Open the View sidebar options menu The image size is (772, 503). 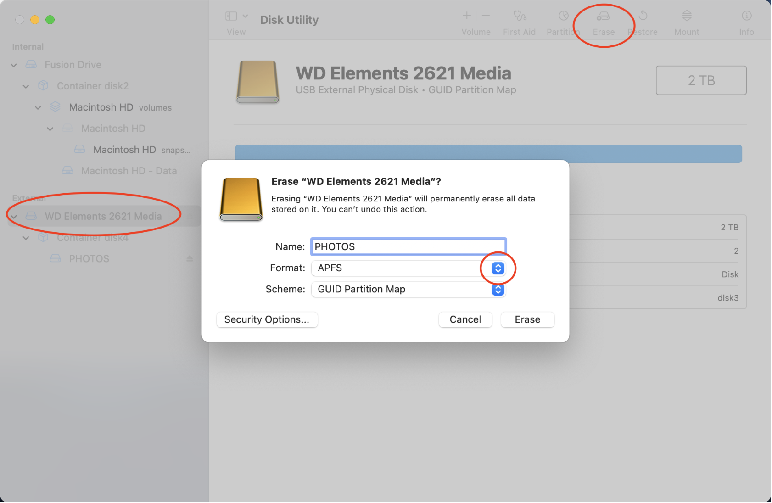point(236,17)
